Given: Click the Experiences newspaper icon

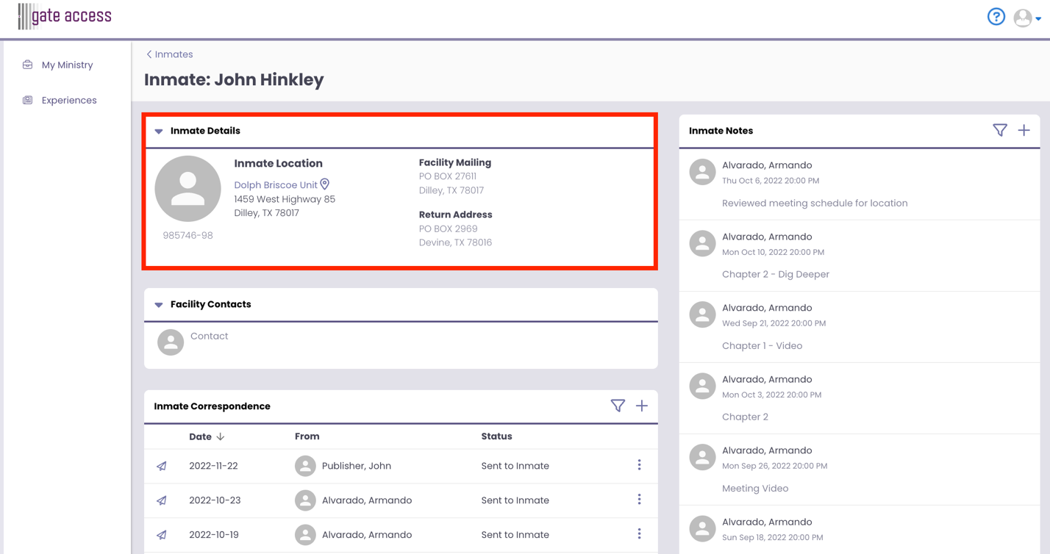Looking at the screenshot, I should 27,100.
